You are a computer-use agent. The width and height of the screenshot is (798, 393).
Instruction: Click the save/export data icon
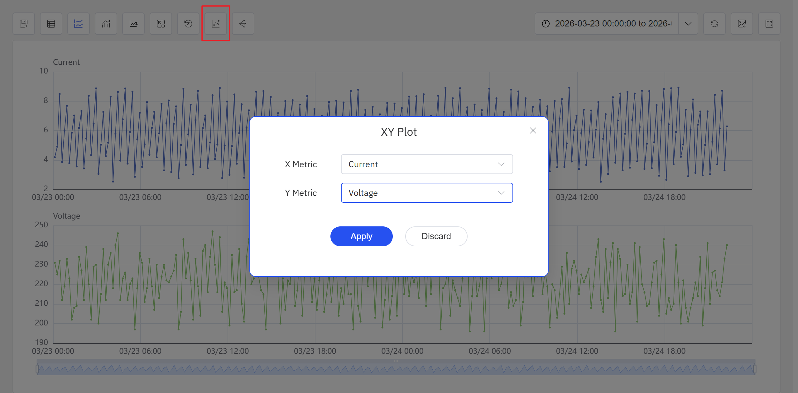click(24, 24)
